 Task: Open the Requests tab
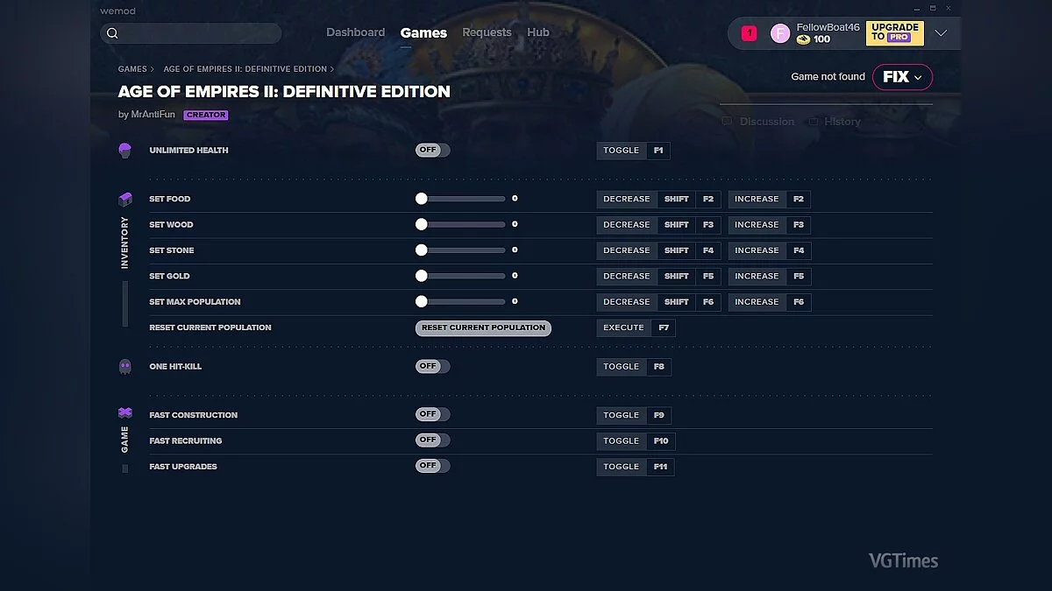[x=487, y=32]
